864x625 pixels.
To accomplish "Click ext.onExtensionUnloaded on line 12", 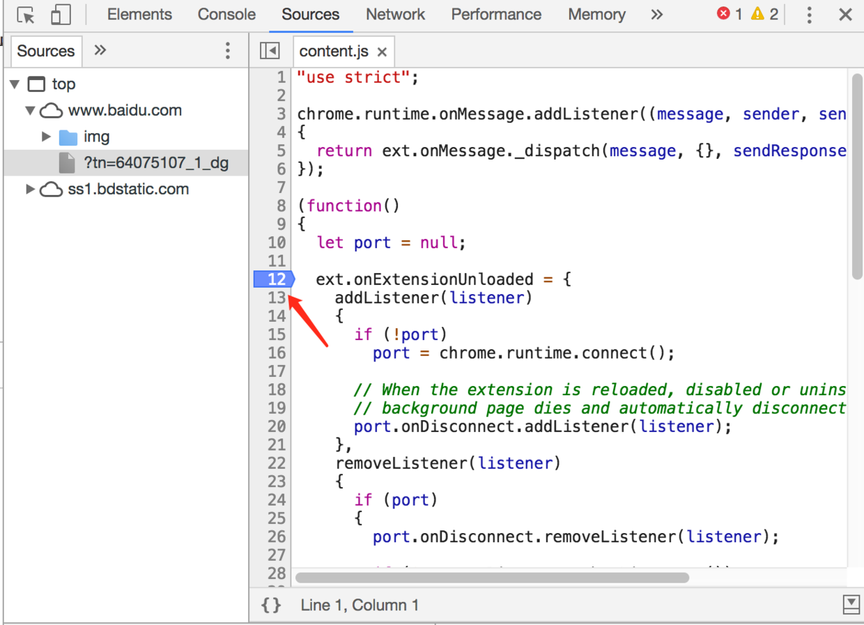I will click(x=424, y=279).
